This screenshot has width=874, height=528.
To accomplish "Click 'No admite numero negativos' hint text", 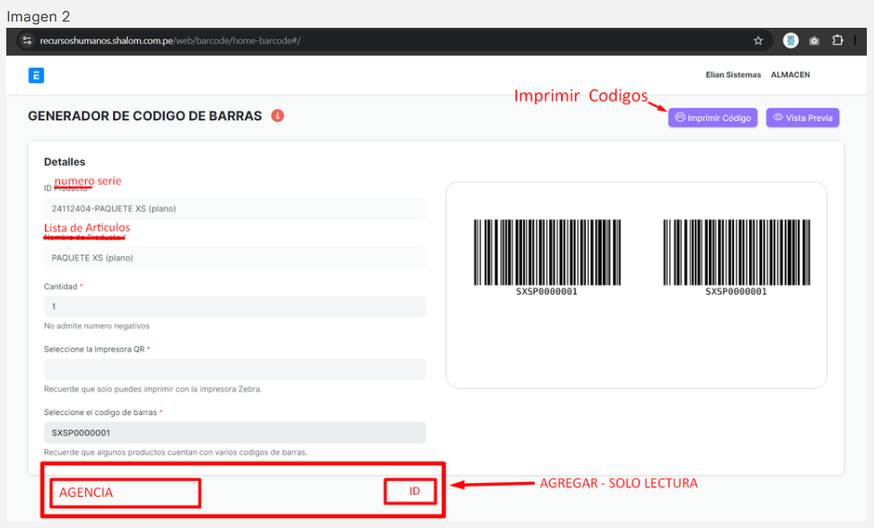I will tap(96, 325).
